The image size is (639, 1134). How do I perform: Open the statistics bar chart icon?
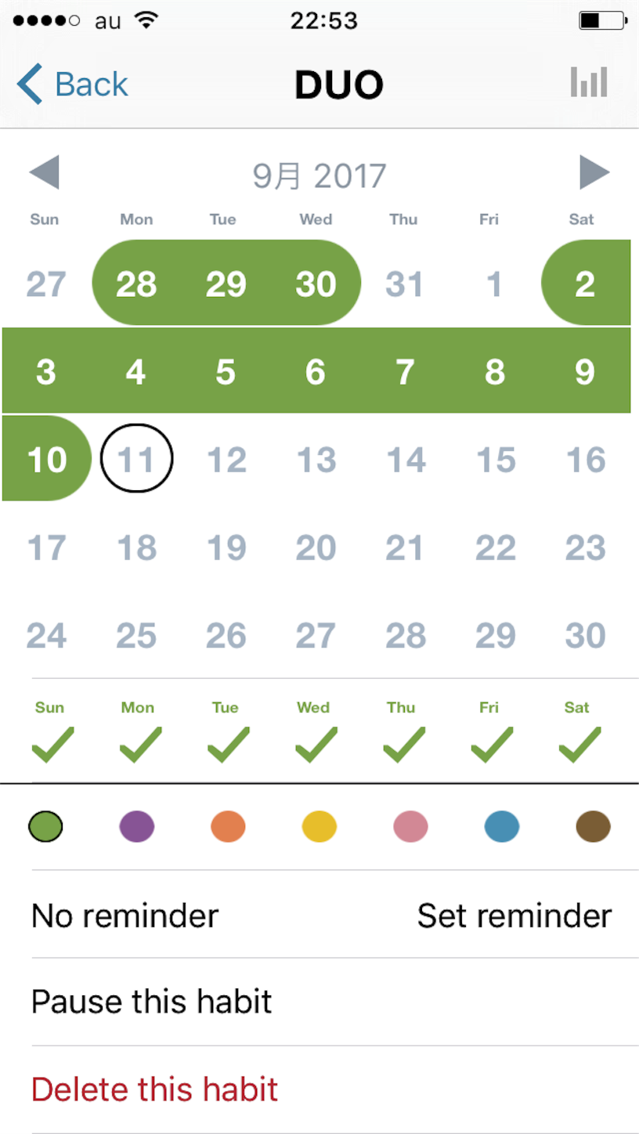589,82
